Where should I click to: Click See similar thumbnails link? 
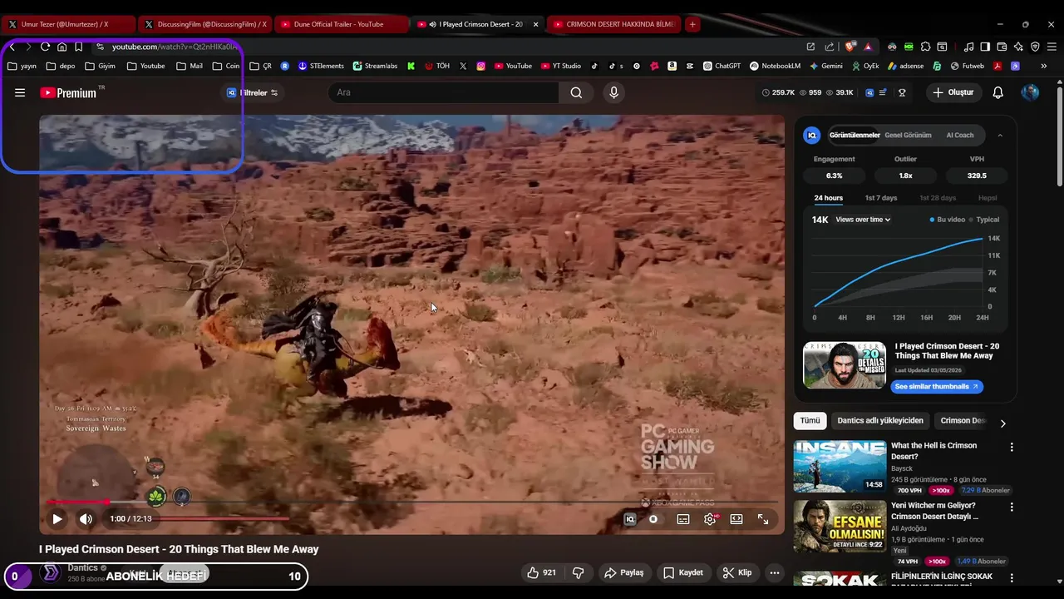[937, 386]
